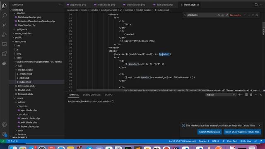Close the find widget

[257, 15]
